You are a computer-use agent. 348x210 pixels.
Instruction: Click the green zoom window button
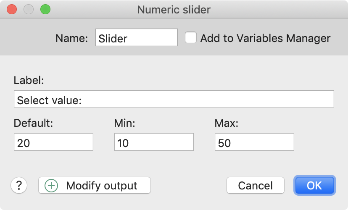(x=45, y=10)
